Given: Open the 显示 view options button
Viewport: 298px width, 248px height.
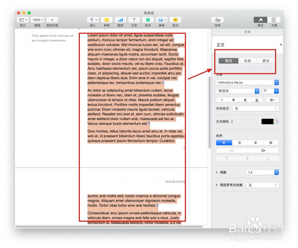Looking at the screenshot, I should tap(23, 20).
